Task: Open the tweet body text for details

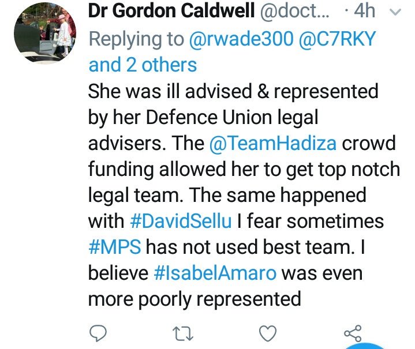Action: (244, 195)
